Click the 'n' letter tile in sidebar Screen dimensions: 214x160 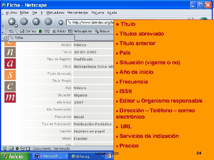10,52
